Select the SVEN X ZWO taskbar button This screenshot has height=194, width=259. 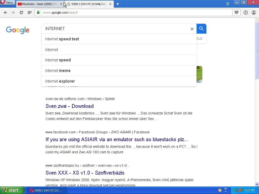pos(47,190)
